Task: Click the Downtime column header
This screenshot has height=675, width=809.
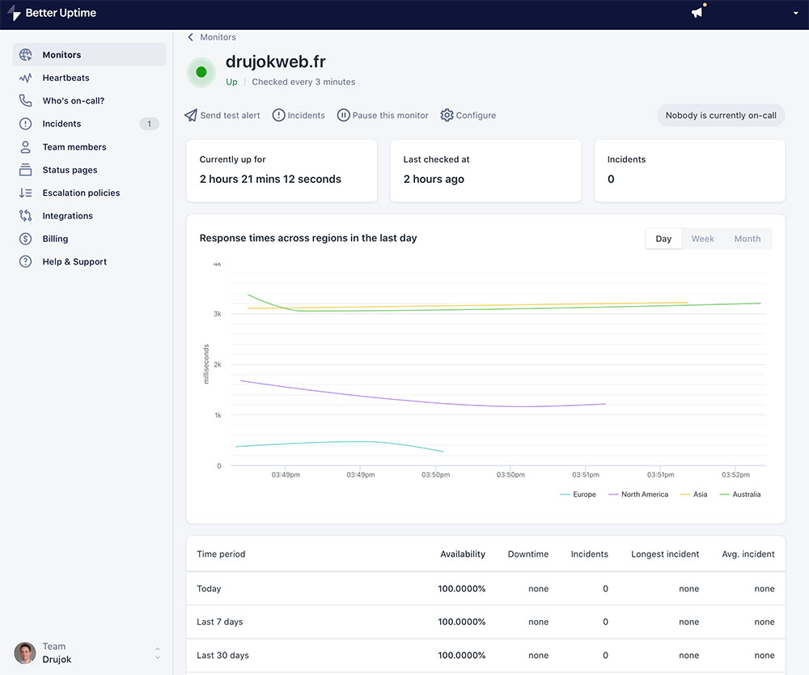Action: [527, 554]
